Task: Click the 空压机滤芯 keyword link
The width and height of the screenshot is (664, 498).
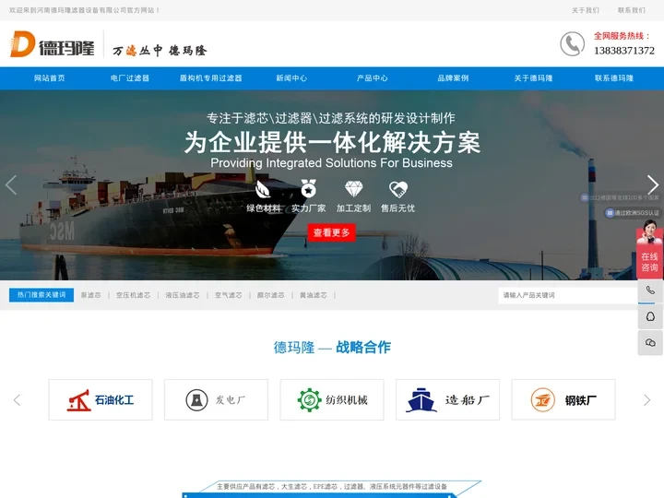Action: (x=134, y=295)
